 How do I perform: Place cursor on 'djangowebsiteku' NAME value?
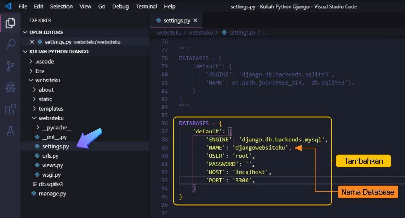point(260,148)
